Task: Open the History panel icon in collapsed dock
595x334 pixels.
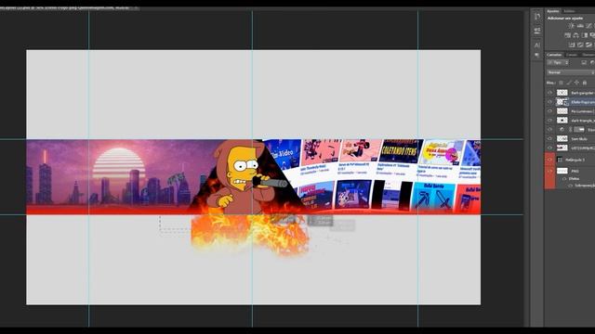Action: (537, 17)
